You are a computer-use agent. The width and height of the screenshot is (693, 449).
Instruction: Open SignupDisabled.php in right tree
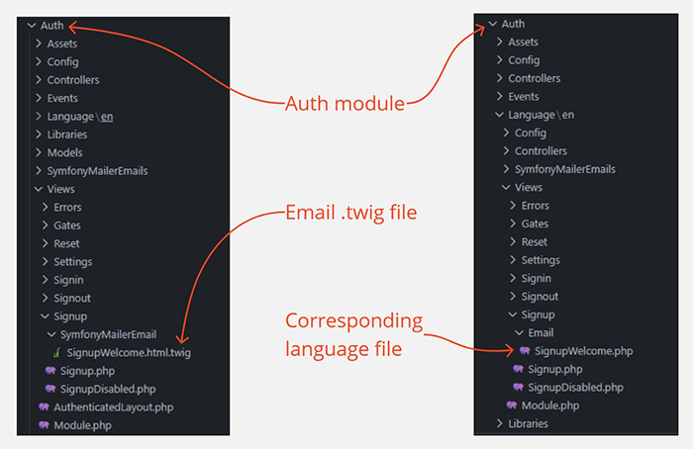tap(575, 388)
